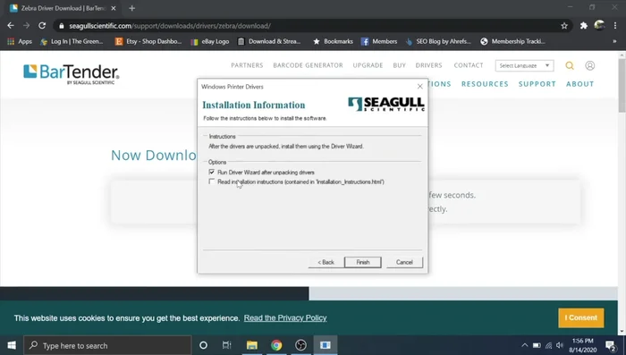The image size is (626, 355).
Task: Open the Etsy Shop Dashboard bookmark
Action: [148, 41]
